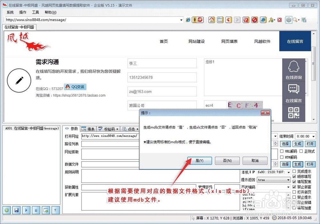Enable the URL解码 checkbox
Screen dimensions: 320x224
[x=282, y=151]
